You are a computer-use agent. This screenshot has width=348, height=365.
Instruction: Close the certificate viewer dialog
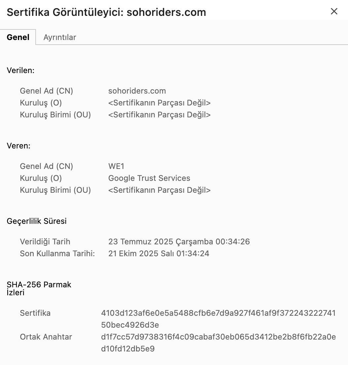click(x=334, y=11)
